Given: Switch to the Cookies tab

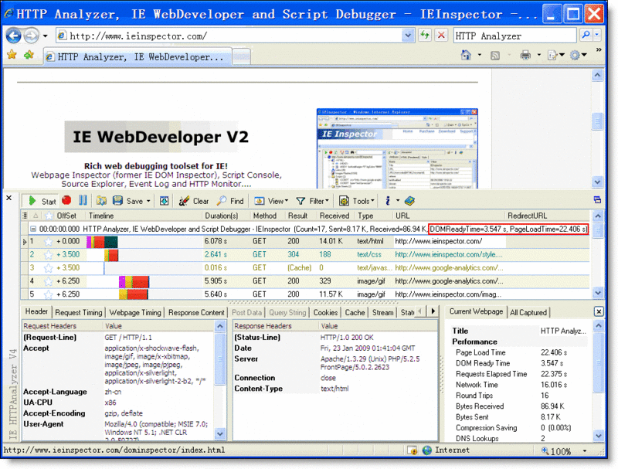Looking at the screenshot, I should click(324, 312).
